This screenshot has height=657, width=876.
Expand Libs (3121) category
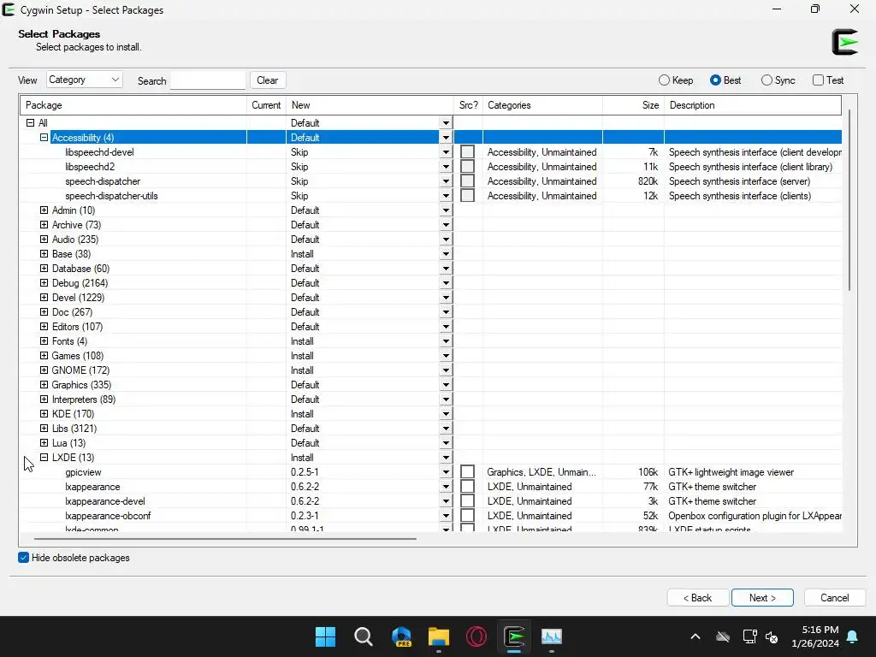tap(44, 429)
